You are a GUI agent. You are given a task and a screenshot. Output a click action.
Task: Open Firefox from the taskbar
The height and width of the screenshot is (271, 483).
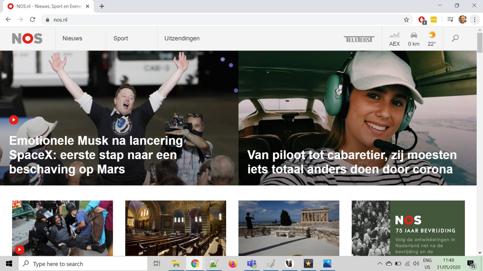[x=233, y=264]
